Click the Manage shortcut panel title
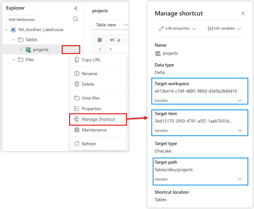Screen dimensions: 254x209 point(179,13)
